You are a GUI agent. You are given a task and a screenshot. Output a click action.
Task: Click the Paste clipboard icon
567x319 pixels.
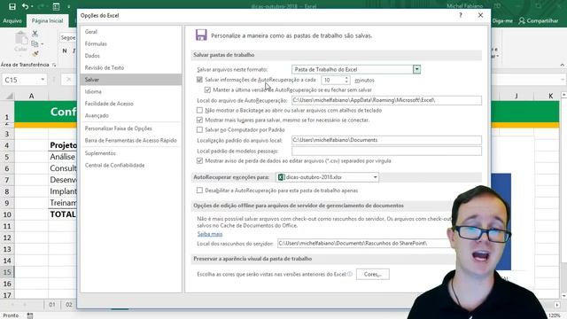[20, 39]
